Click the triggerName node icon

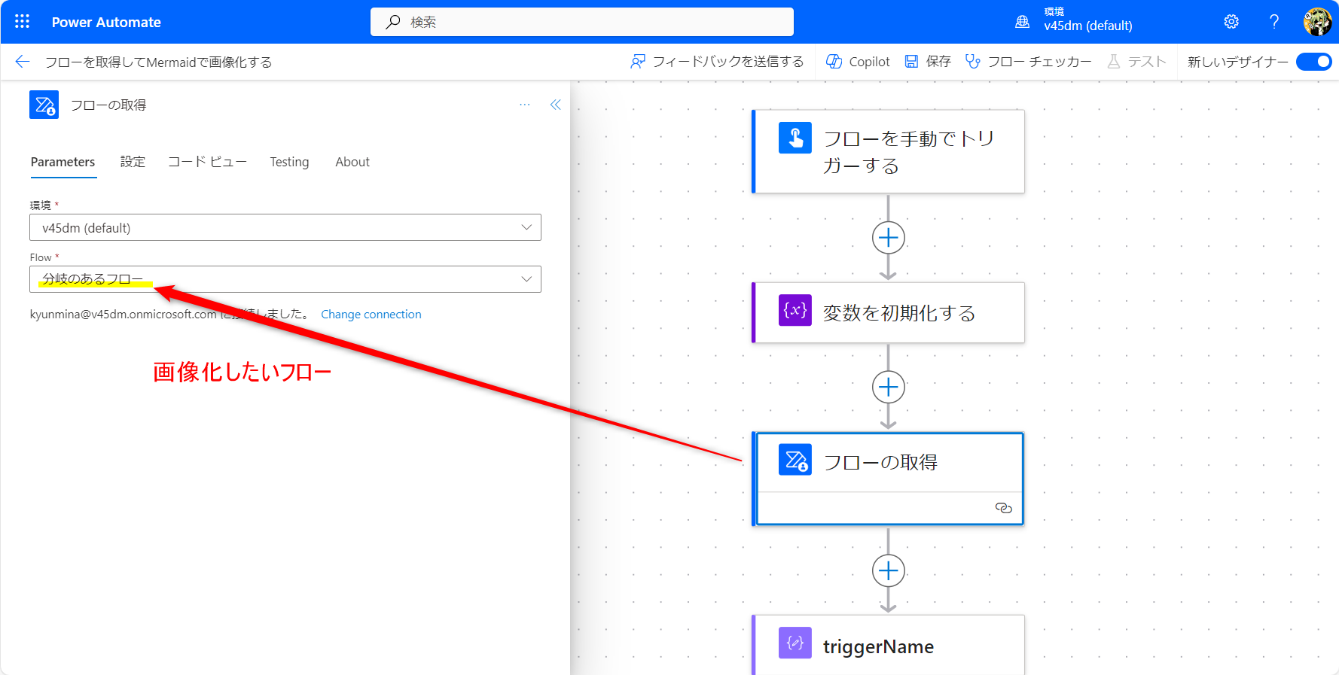795,643
